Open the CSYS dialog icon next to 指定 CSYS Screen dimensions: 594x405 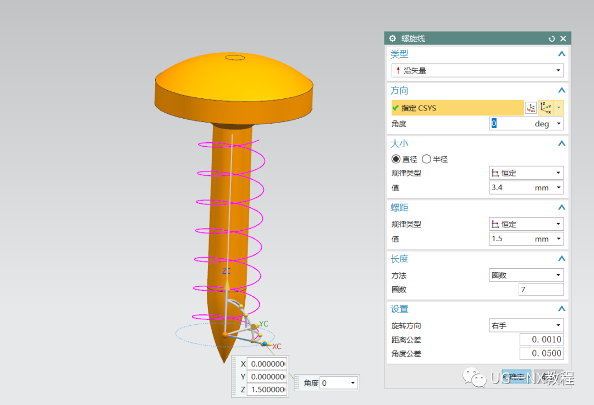(x=530, y=108)
